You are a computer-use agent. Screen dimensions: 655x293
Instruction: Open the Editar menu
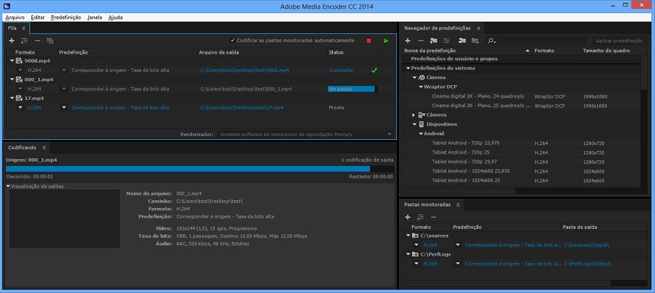[x=38, y=18]
